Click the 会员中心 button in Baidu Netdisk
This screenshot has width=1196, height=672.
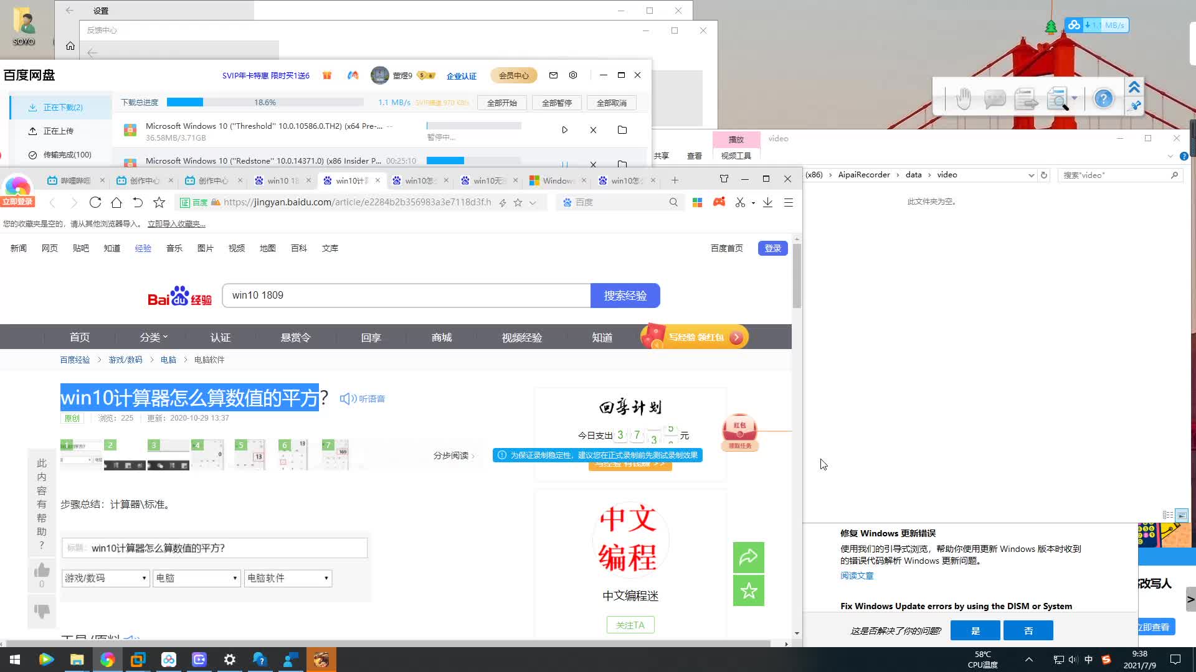tap(514, 75)
